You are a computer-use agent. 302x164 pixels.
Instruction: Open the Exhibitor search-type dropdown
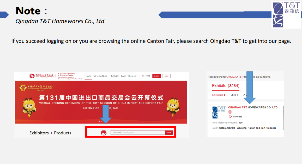pyautogui.click(x=117, y=133)
